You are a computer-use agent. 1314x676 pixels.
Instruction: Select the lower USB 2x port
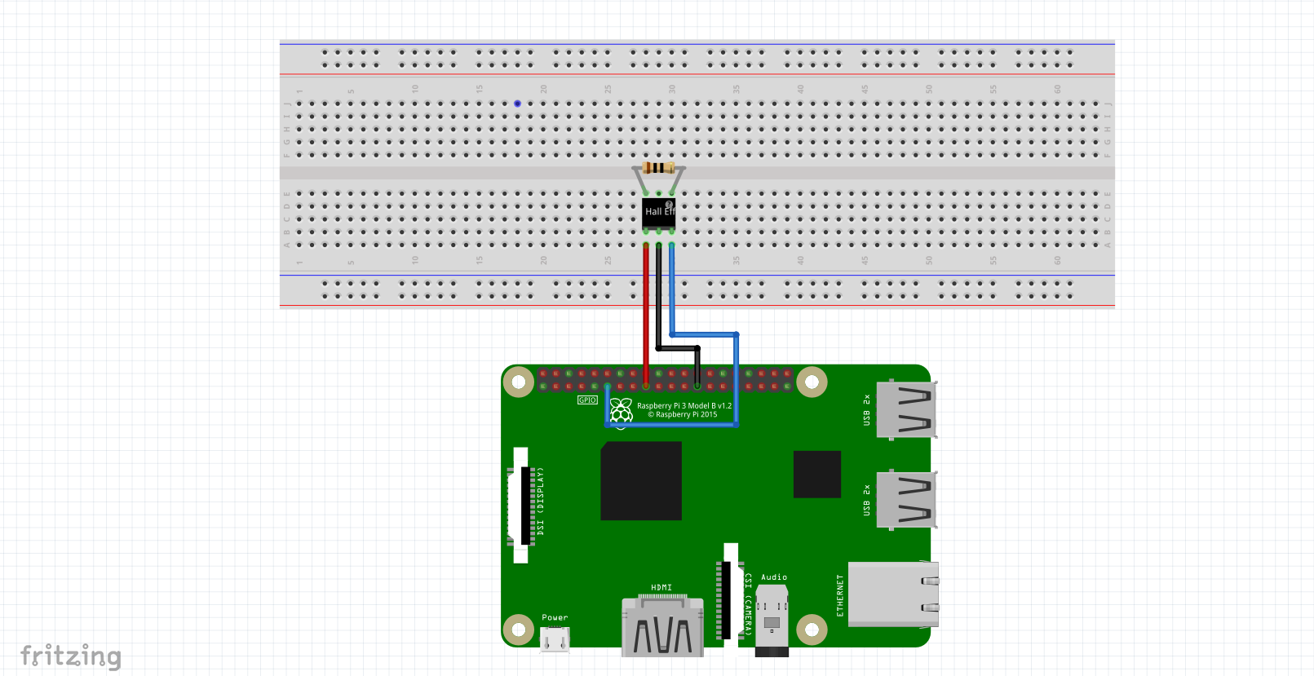906,499
